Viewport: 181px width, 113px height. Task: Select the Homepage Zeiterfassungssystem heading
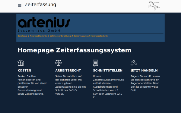74,50
